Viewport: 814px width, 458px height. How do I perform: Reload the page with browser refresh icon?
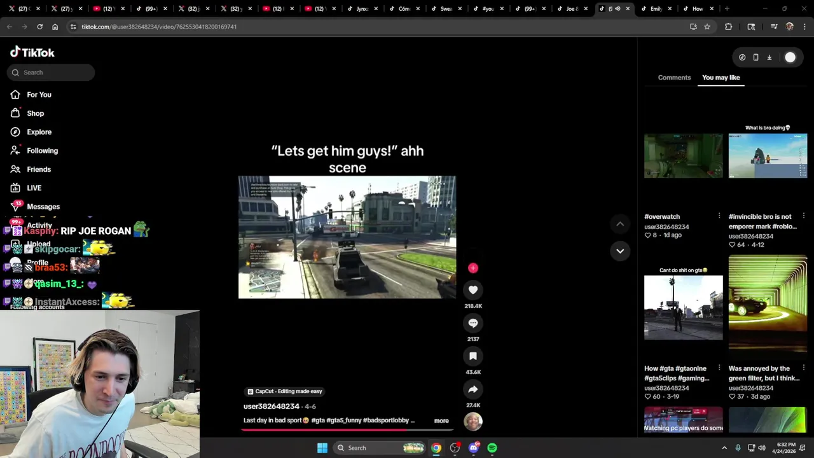pyautogui.click(x=39, y=27)
